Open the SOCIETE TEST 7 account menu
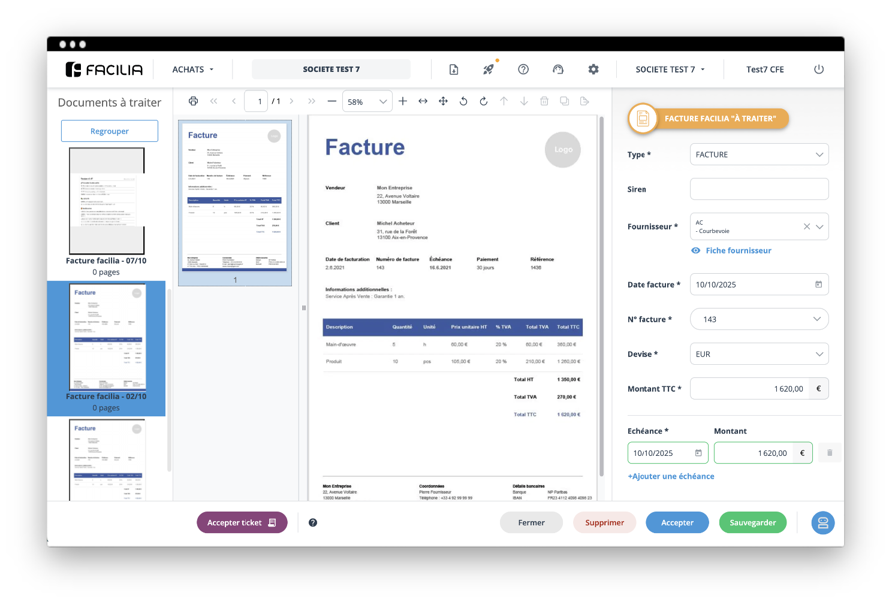The image size is (892, 605). pos(670,69)
